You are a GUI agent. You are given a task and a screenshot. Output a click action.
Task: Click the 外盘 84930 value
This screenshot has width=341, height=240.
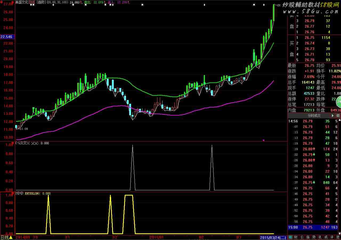point(335,110)
